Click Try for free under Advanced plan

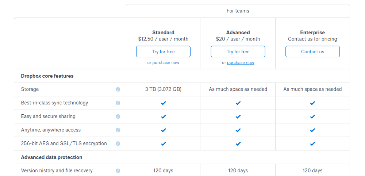pyautogui.click(x=238, y=51)
